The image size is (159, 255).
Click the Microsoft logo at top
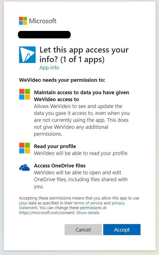pyautogui.click(x=23, y=21)
